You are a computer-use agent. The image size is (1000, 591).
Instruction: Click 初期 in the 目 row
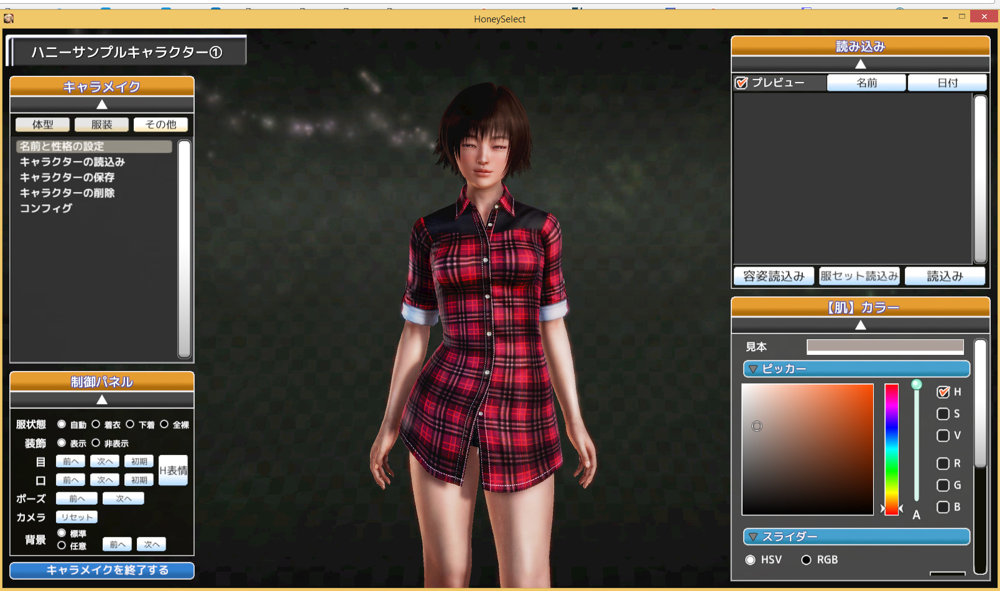click(139, 461)
